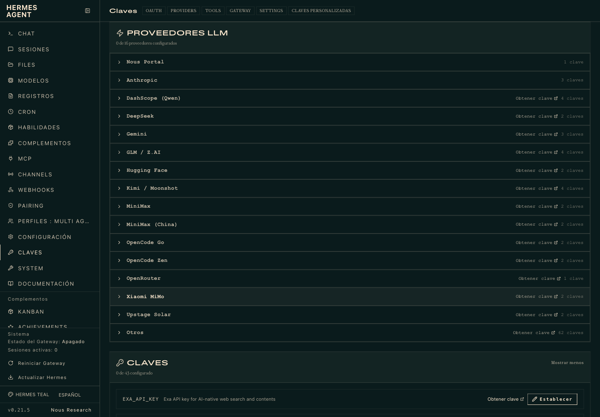Expand the Hugging Face provider
The height and width of the screenshot is (417, 600).
coord(350,170)
